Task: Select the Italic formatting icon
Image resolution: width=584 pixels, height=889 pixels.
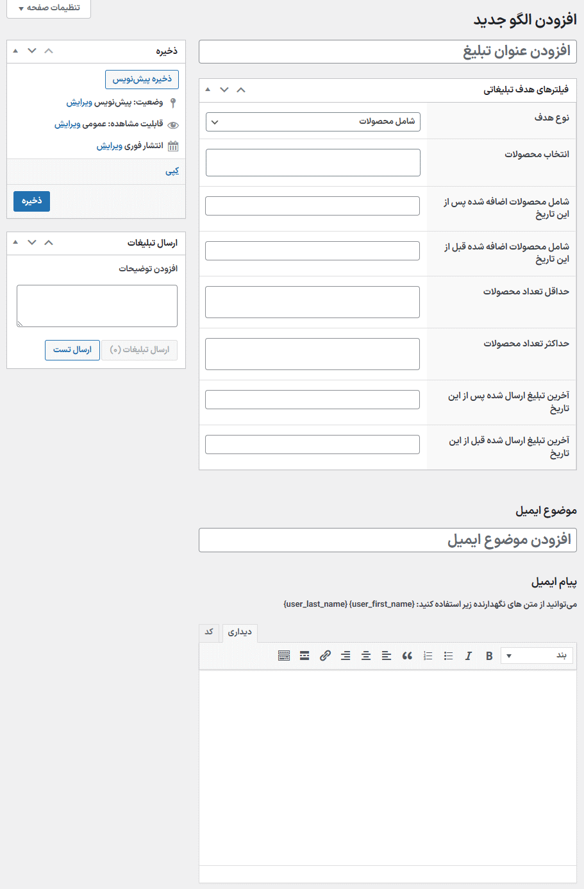Action: pos(469,656)
